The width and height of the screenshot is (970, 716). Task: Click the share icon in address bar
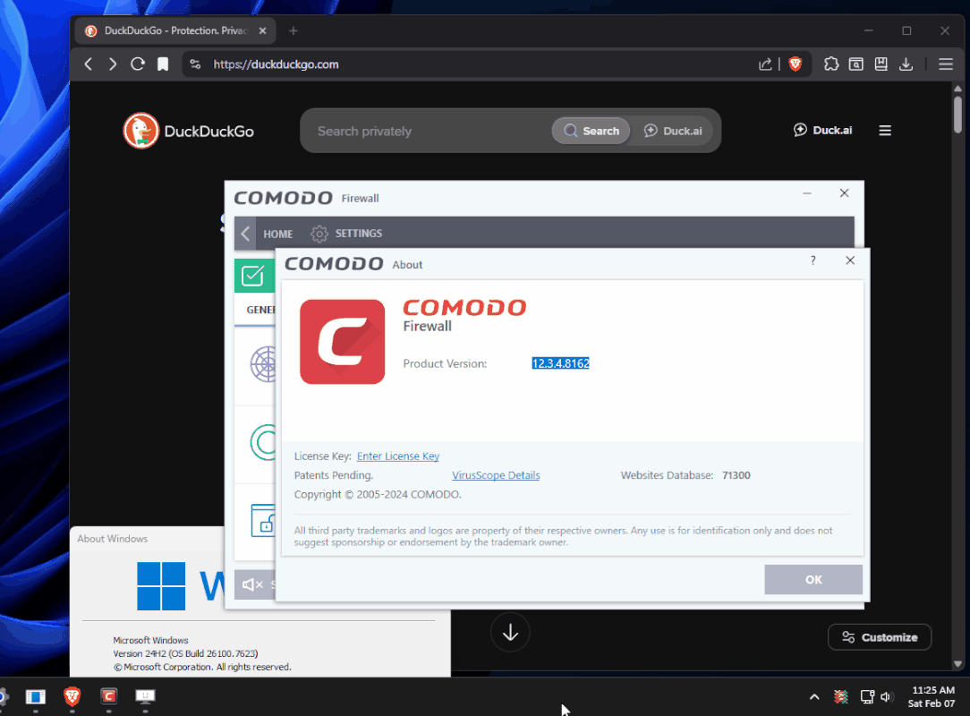pyautogui.click(x=765, y=64)
